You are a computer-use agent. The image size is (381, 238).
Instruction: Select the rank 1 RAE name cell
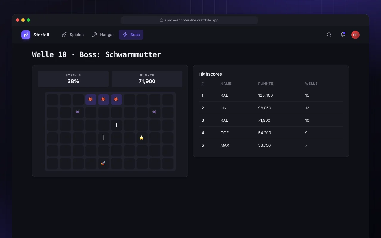224,95
